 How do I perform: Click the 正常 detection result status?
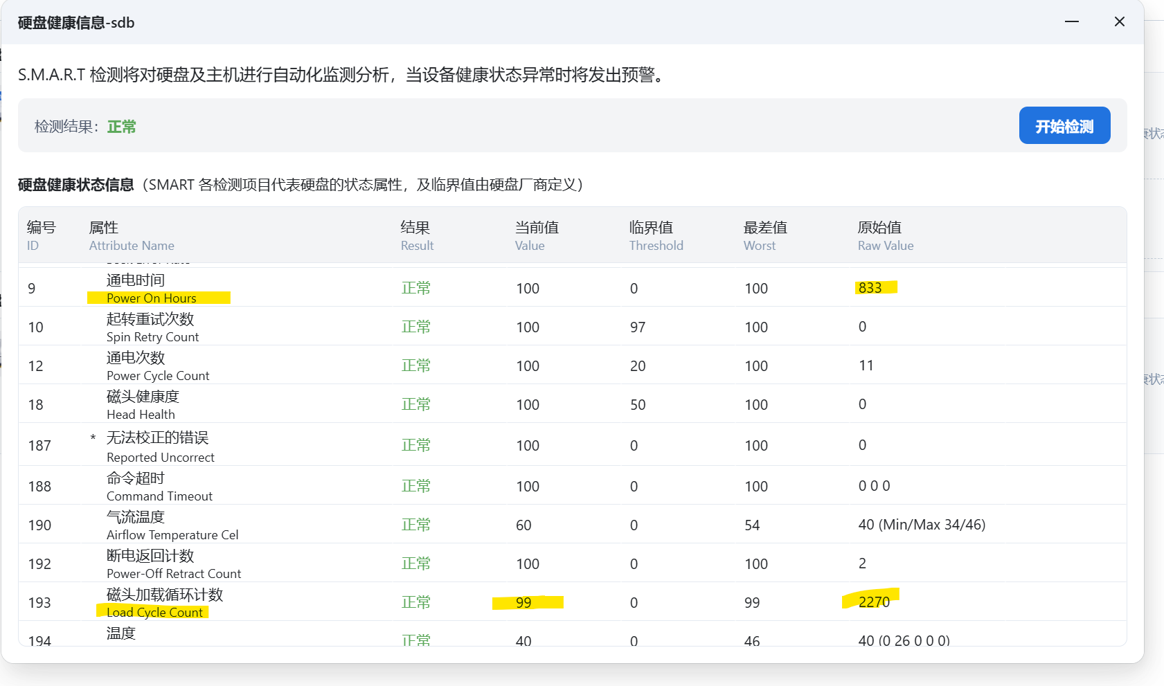coord(122,127)
